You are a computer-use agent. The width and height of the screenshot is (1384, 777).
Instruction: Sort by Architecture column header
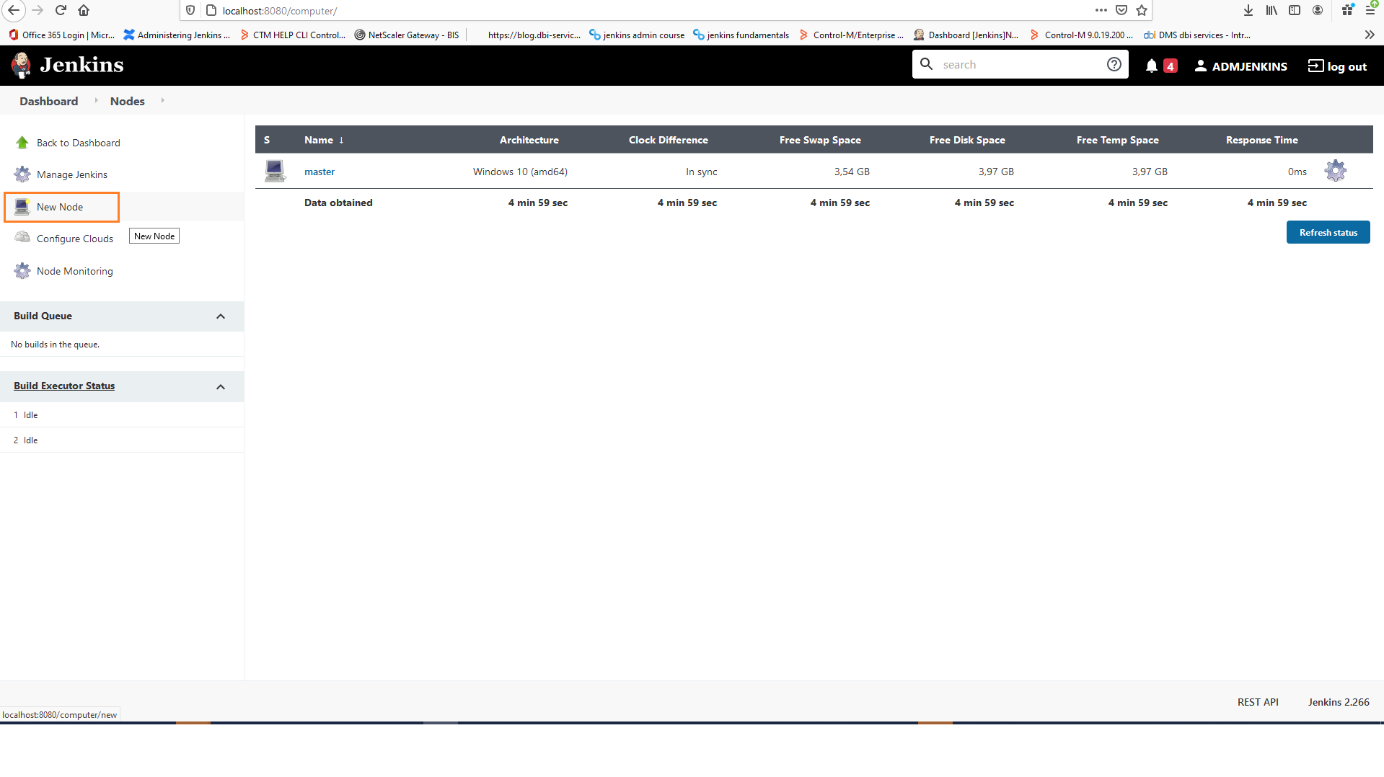tap(529, 140)
